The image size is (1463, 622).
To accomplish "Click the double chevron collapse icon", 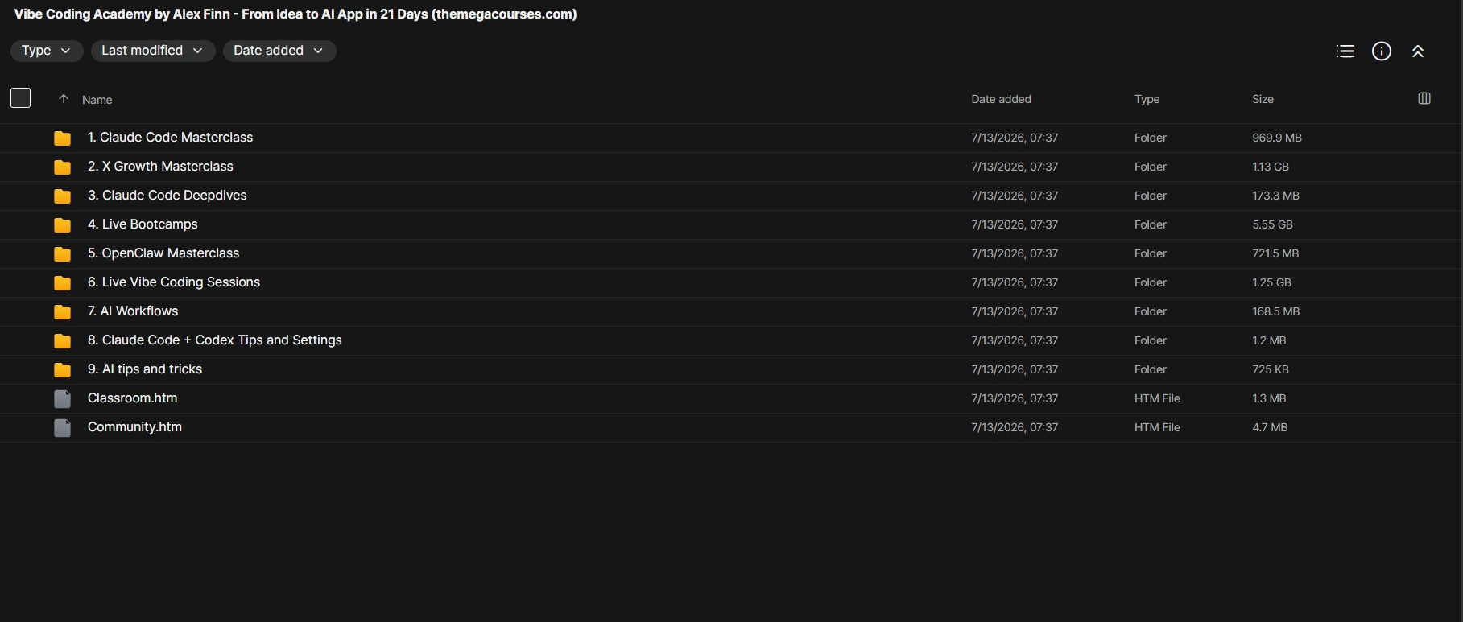I will tap(1418, 51).
